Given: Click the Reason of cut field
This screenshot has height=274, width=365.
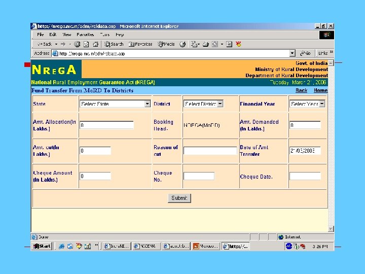Looking at the screenshot, I should pos(210,151).
